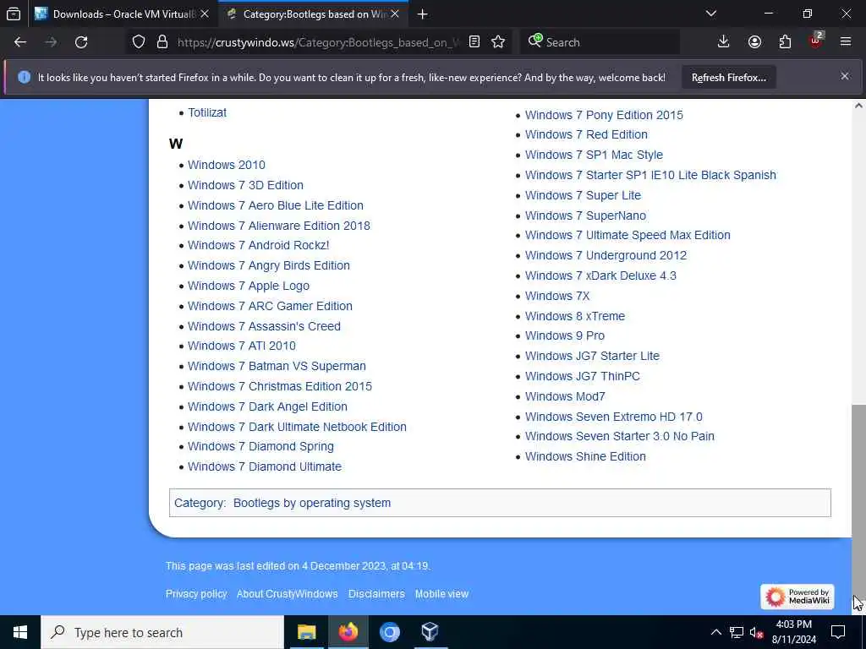This screenshot has width=866, height=649.
Task: Open the Downloads panel
Action: [724, 42]
